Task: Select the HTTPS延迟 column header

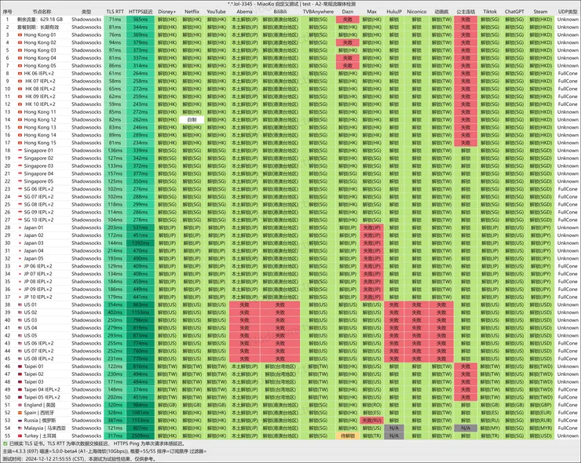Action: pos(141,12)
